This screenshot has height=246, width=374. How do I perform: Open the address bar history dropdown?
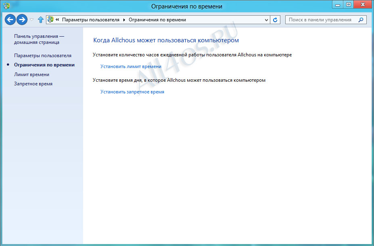click(x=266, y=20)
